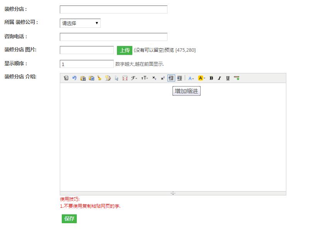Click the decrease indent icon

(179, 78)
